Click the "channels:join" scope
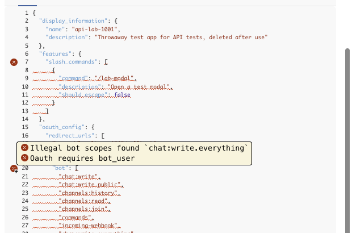This screenshot has width=352, height=233. (83, 209)
